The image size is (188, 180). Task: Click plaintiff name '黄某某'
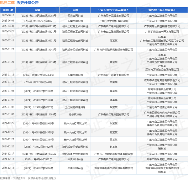point(113,62)
